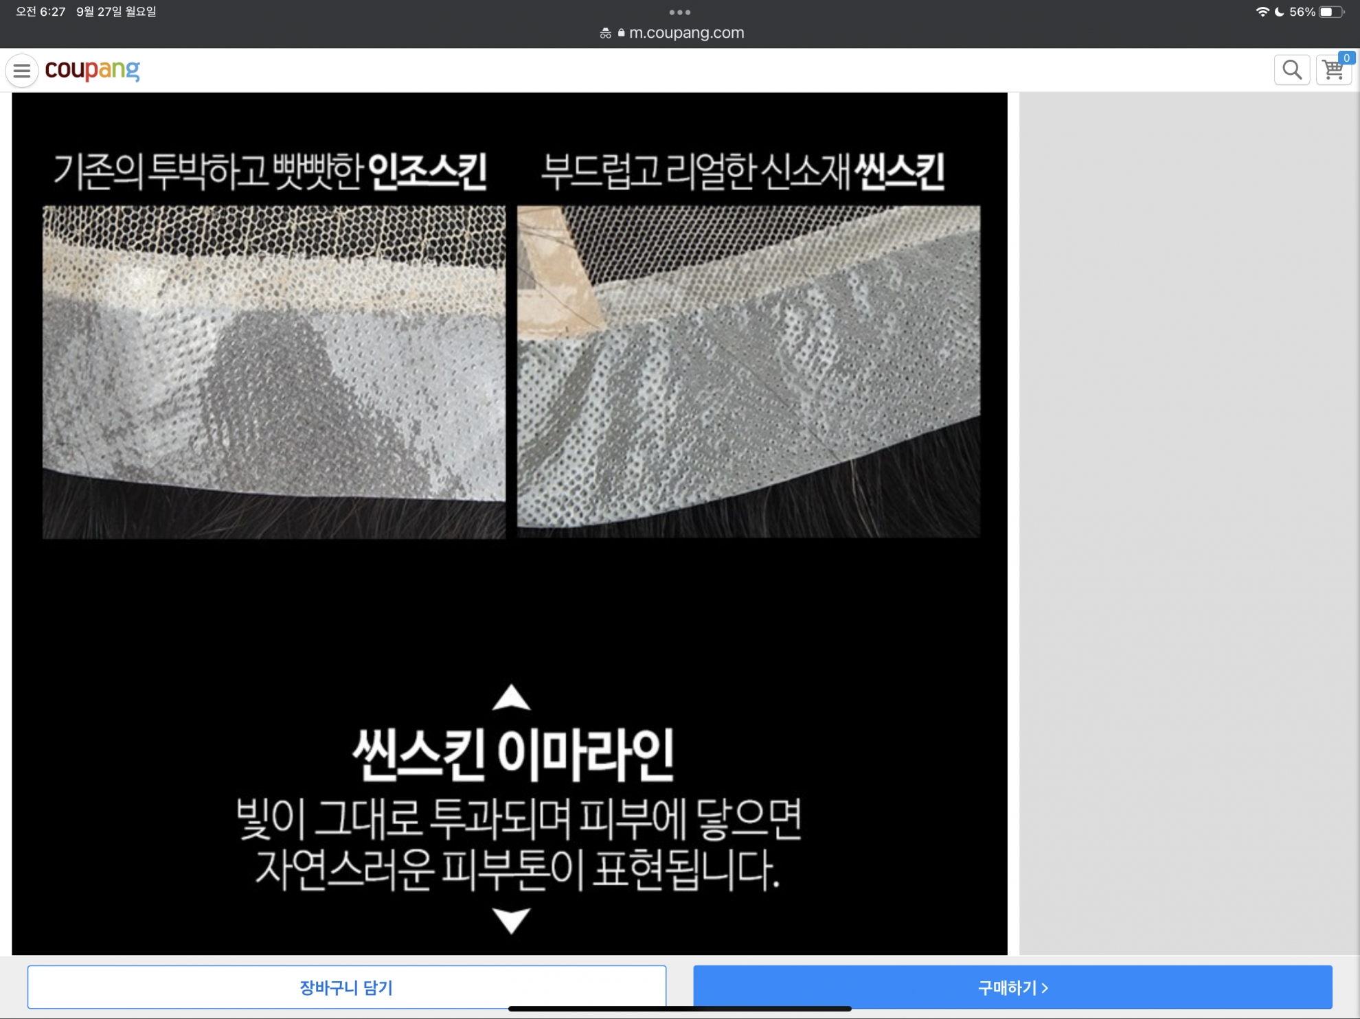Tap the 씬스킨 이마라인 heading text
The image size is (1360, 1019).
(x=512, y=755)
